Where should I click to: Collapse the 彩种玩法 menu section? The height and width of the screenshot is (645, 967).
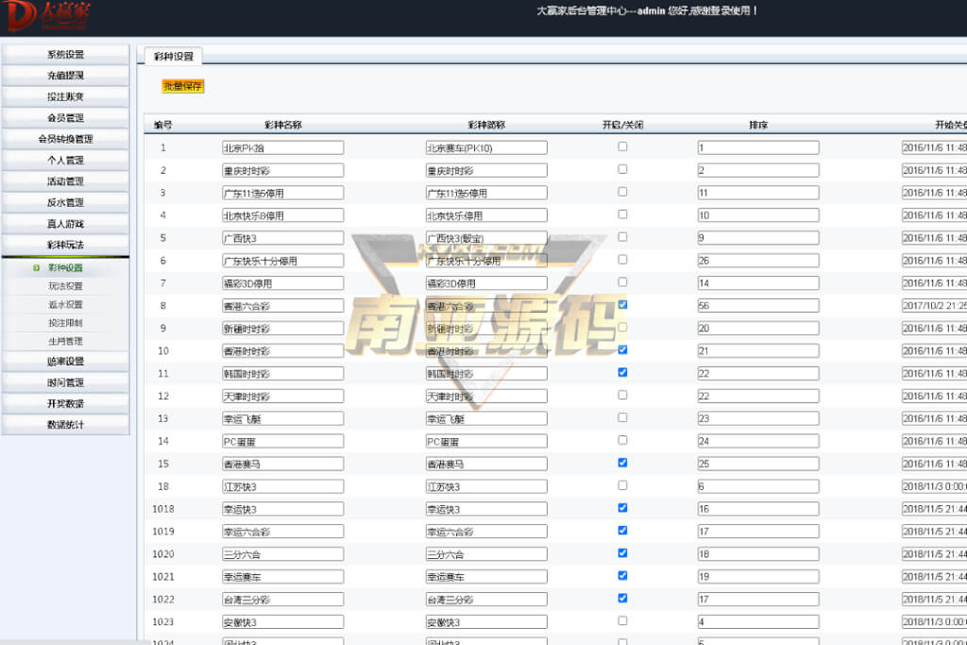(x=65, y=245)
